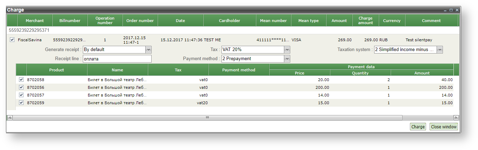Toggle checkbox for product 8702056
478x150 pixels.
coord(21,87)
